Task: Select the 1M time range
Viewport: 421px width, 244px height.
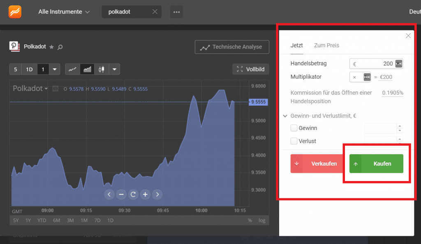Action: 84,221
